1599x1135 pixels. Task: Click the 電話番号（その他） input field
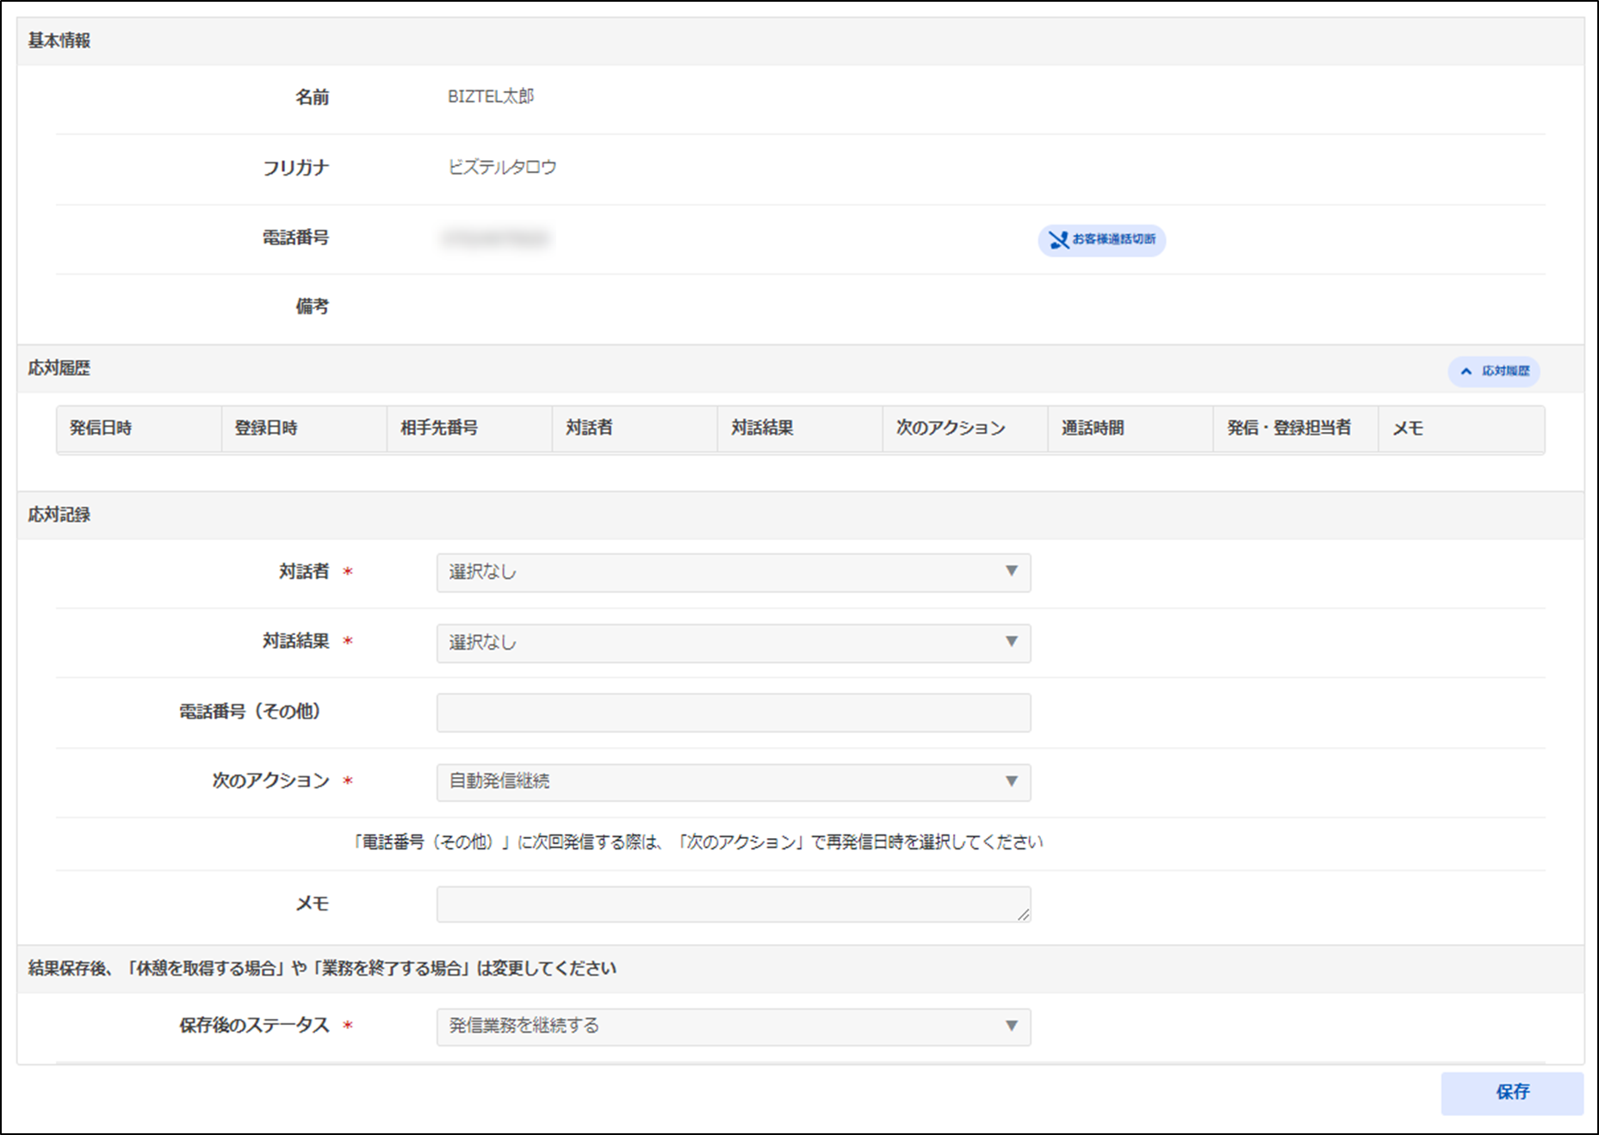733,713
